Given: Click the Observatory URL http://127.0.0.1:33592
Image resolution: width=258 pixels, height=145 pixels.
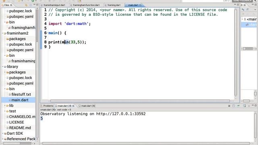Looking at the screenshot, I should coord(121,114).
